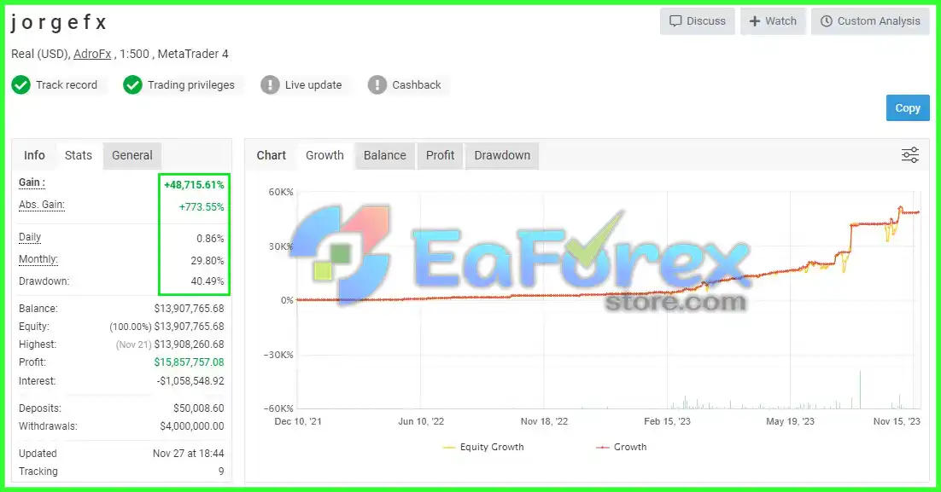Open Custom Analysis
Image resolution: width=941 pixels, height=492 pixels.
point(870,21)
